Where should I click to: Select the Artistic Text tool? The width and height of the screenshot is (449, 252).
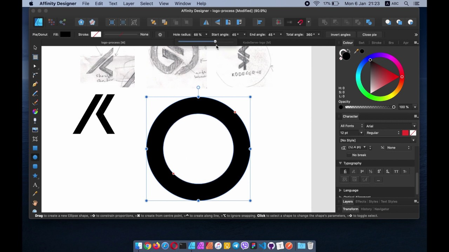(35, 185)
